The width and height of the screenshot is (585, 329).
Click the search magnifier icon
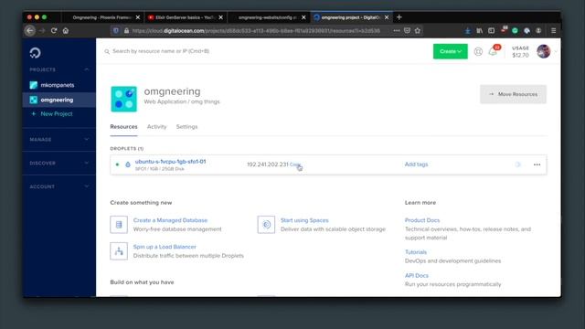[107, 51]
